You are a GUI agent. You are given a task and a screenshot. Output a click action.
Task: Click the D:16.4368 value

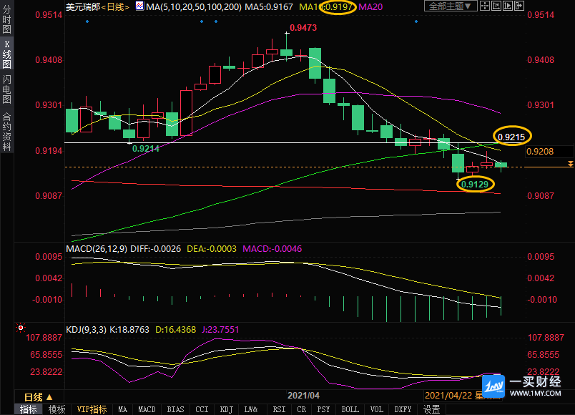point(176,330)
